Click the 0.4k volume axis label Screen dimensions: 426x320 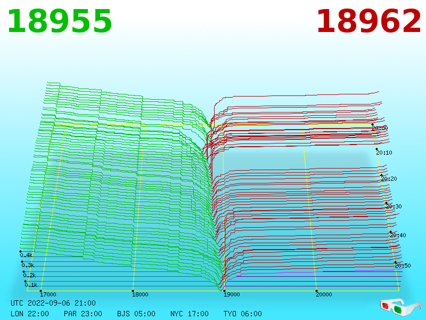26,255
